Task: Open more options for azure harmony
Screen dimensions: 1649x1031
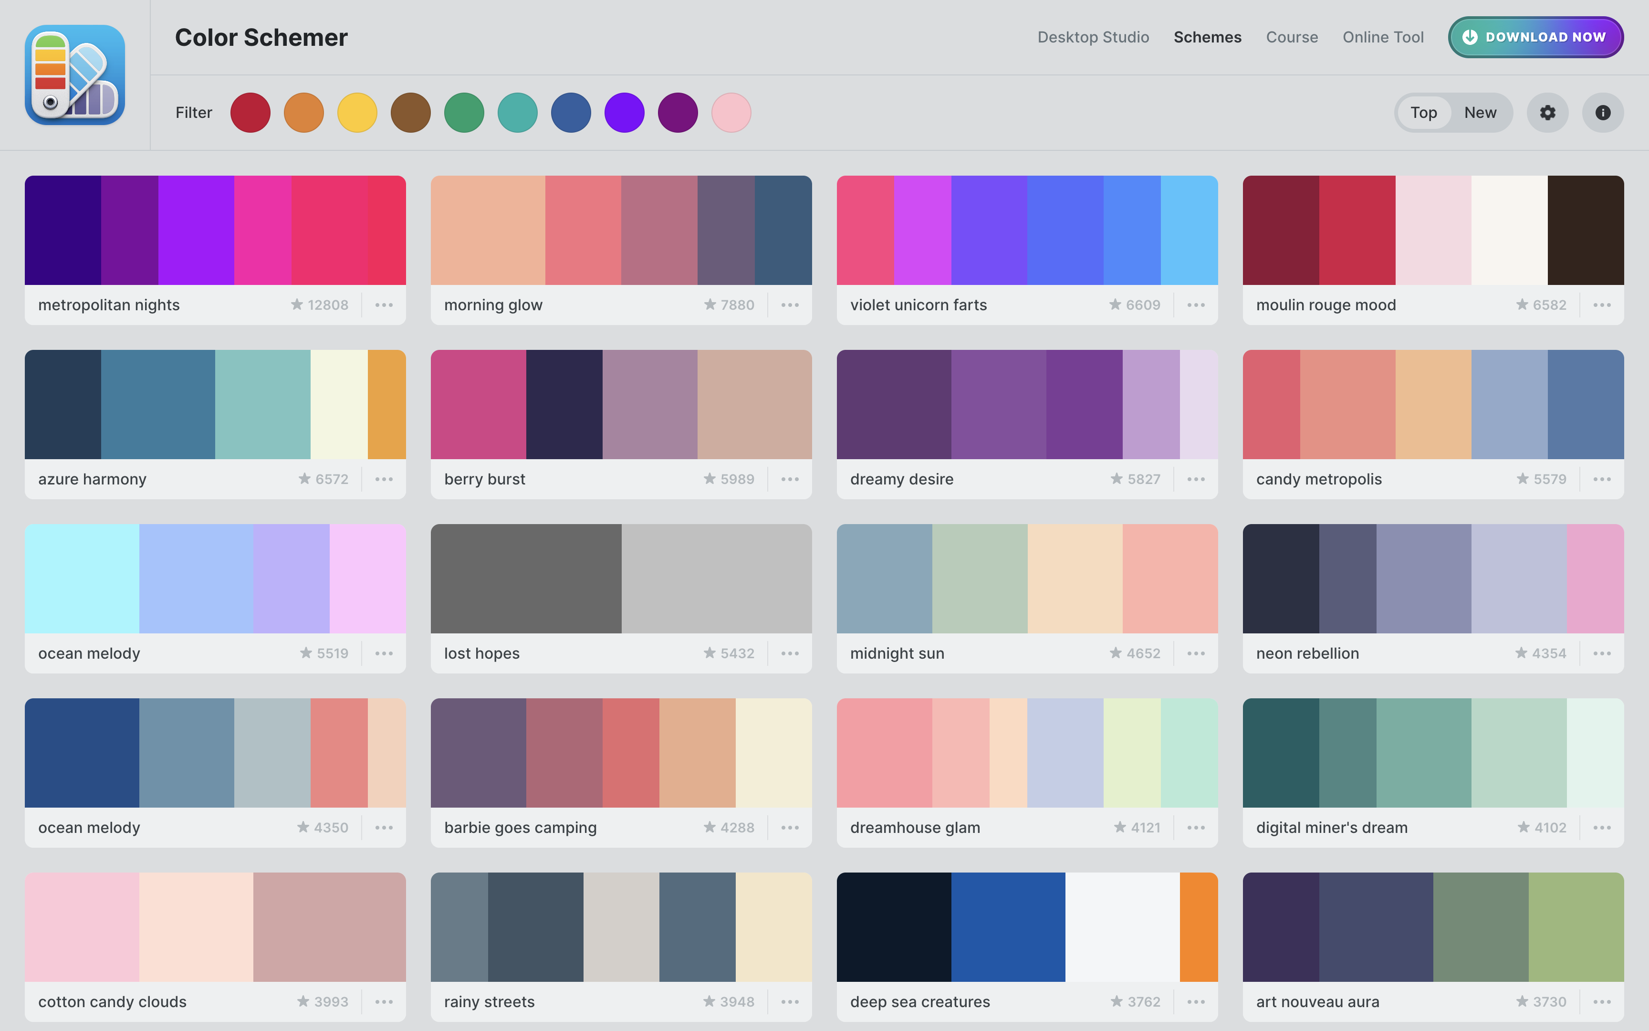Action: point(384,479)
